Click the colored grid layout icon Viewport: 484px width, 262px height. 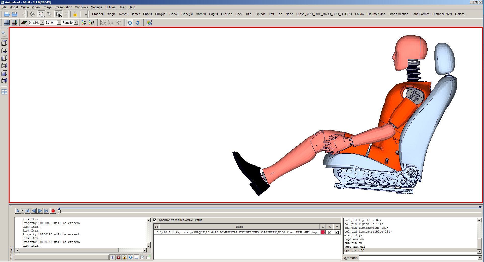click(15, 23)
